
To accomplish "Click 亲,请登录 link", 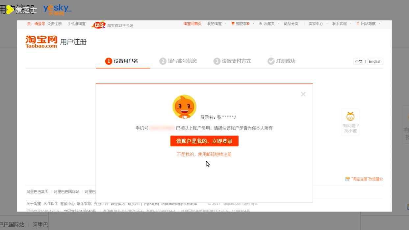I will pyautogui.click(x=36, y=24).
